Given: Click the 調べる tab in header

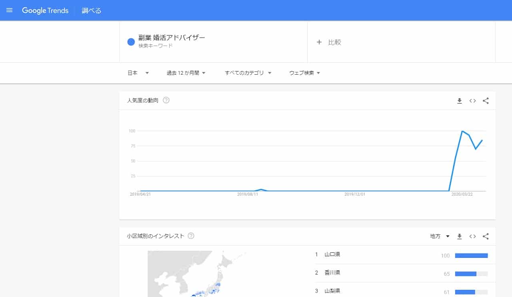Looking at the screenshot, I should (92, 11).
